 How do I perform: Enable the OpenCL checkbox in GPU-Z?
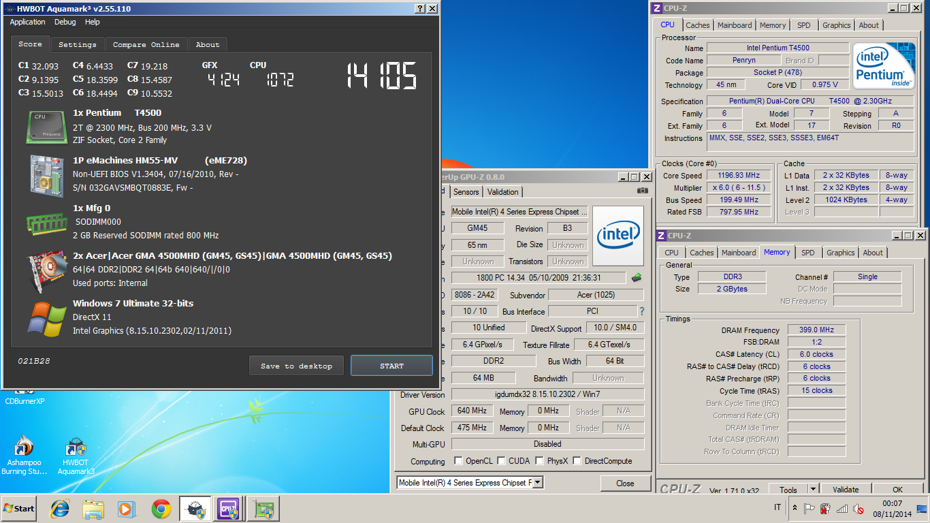point(458,461)
